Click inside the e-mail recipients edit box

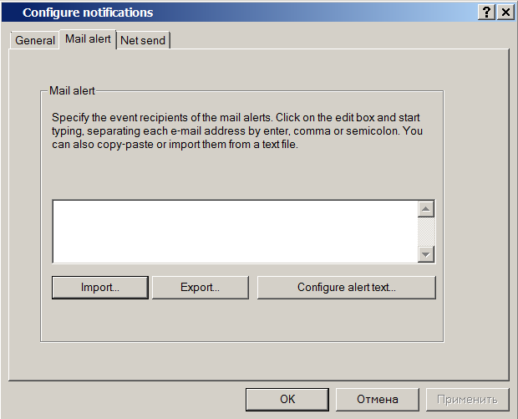click(234, 231)
